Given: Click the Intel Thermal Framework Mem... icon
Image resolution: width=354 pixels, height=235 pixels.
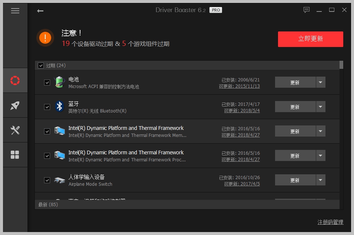Looking at the screenshot, I should [60, 131].
